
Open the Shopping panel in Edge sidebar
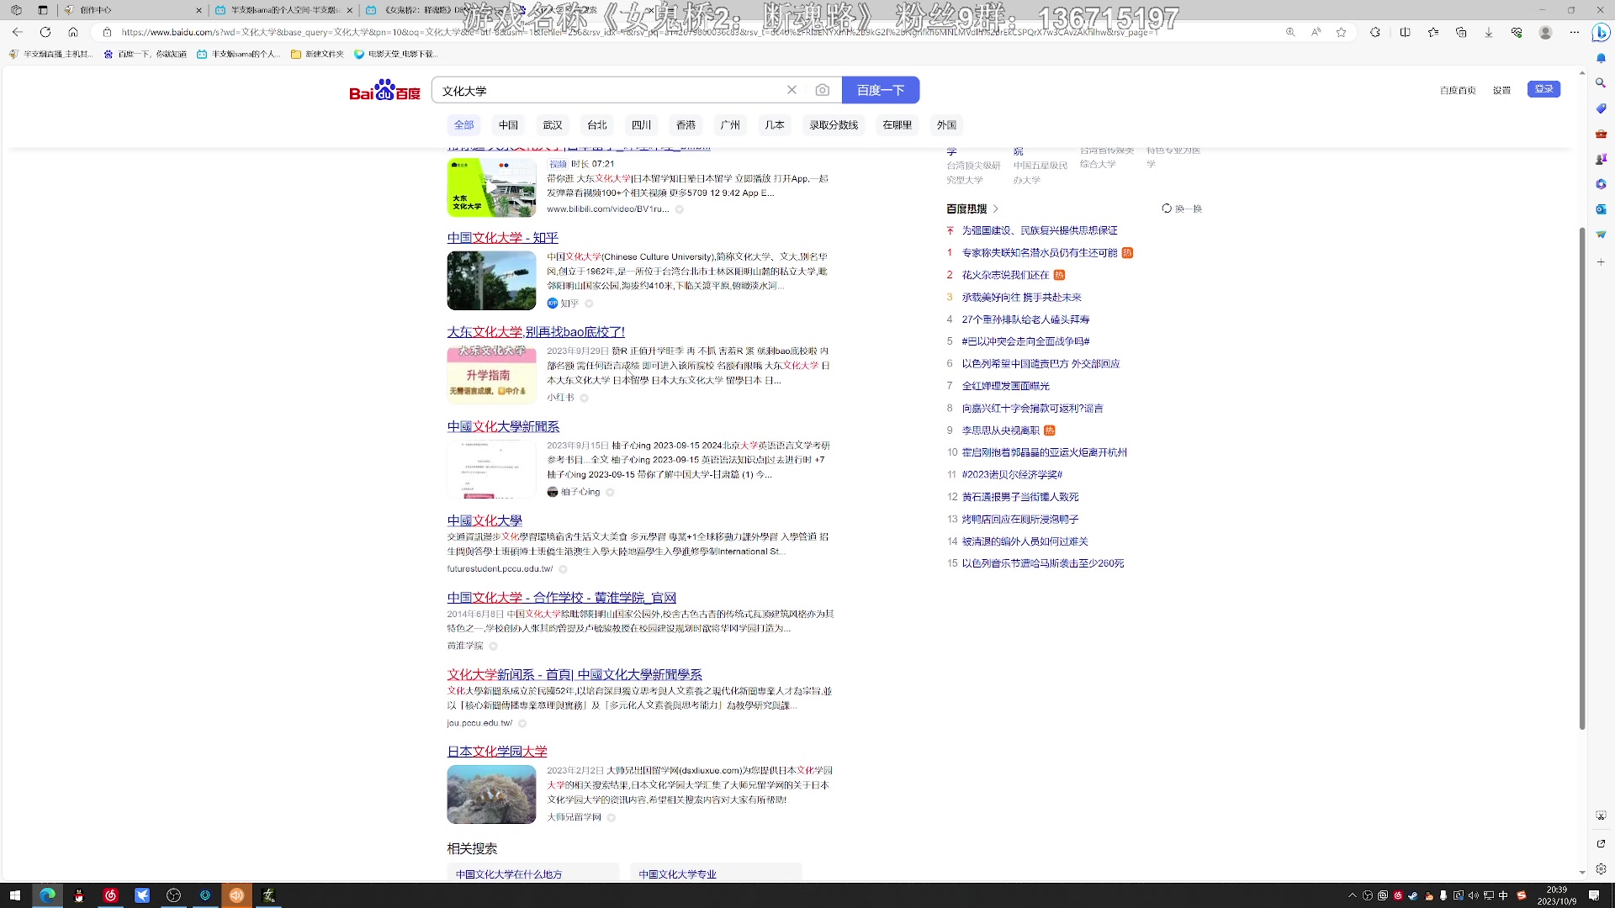point(1601,108)
